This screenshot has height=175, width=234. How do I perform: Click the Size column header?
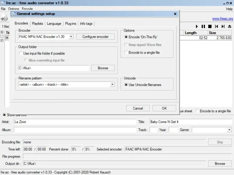[220, 33]
